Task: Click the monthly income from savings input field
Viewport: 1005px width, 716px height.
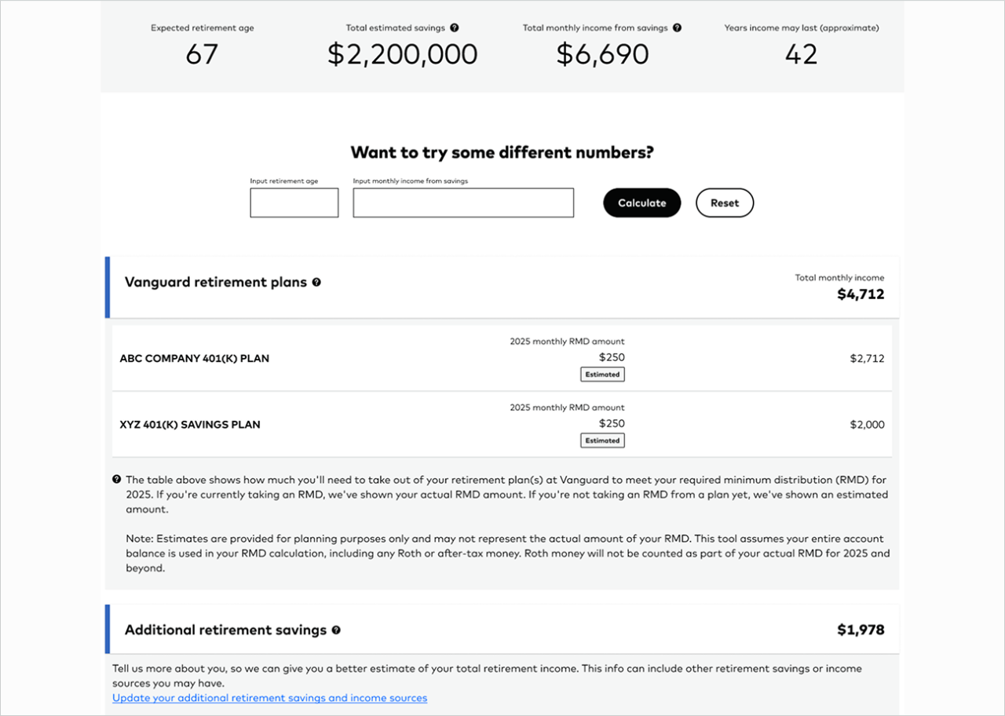Action: pos(462,203)
